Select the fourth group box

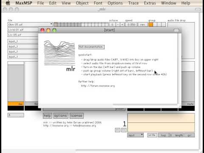[x=164, y=25]
